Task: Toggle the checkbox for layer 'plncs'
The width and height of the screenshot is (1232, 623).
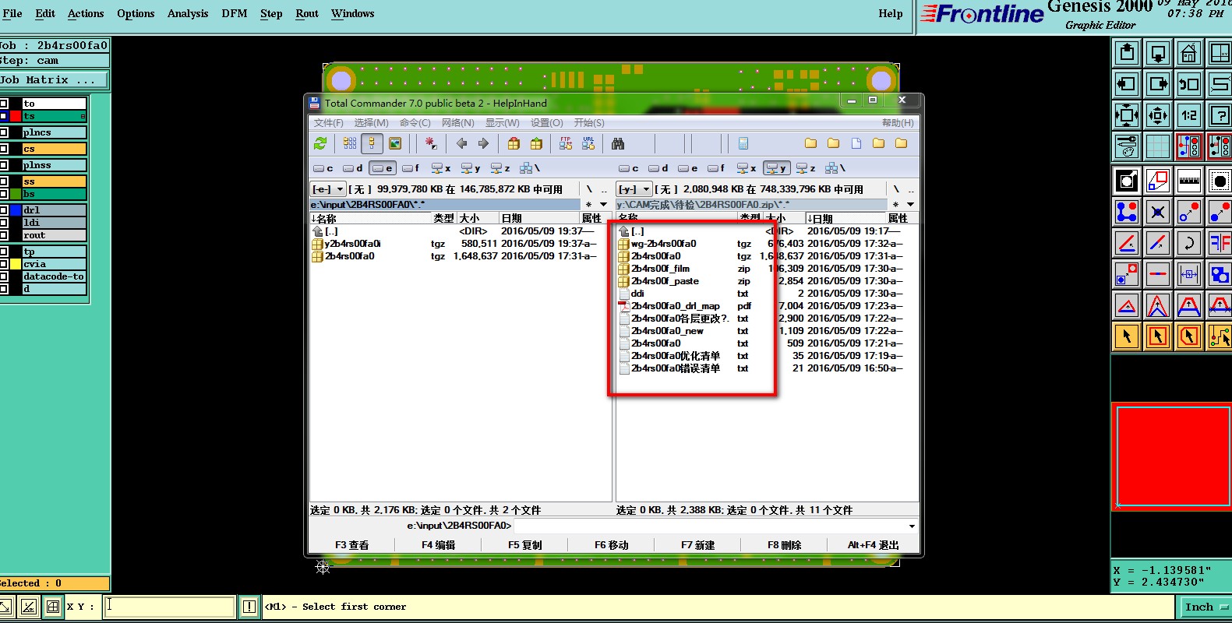Action: point(4,132)
